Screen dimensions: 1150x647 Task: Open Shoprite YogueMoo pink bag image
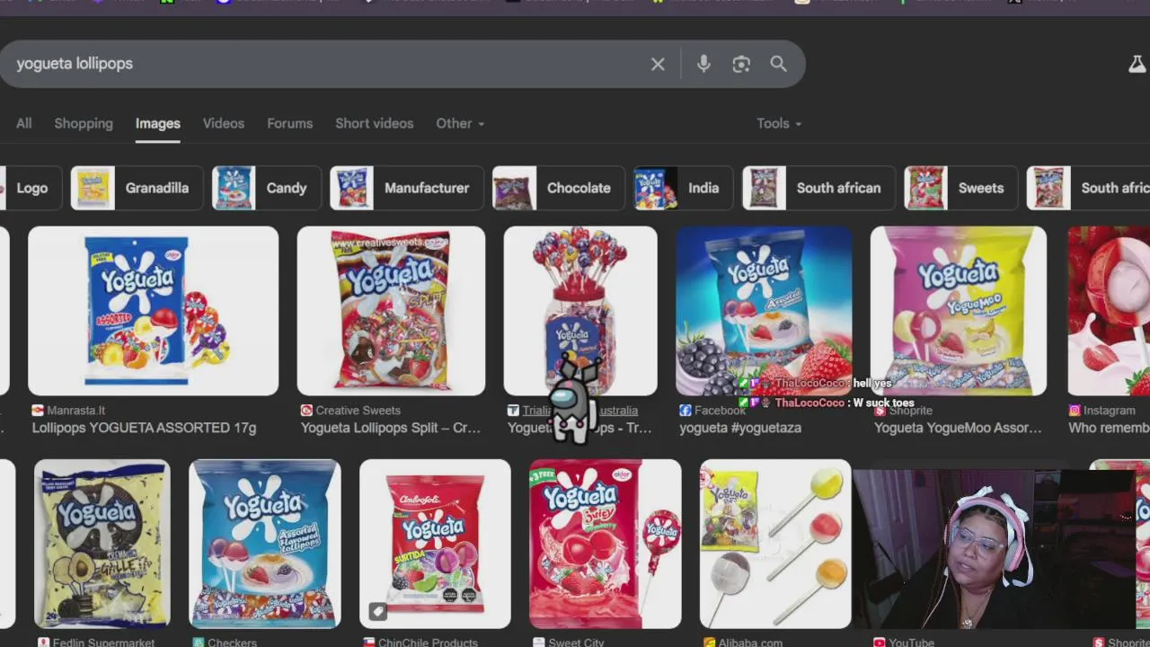pyautogui.click(x=958, y=311)
